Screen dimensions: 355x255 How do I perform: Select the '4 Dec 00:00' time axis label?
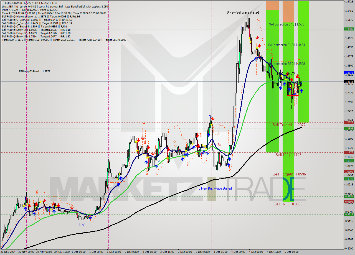(238, 252)
